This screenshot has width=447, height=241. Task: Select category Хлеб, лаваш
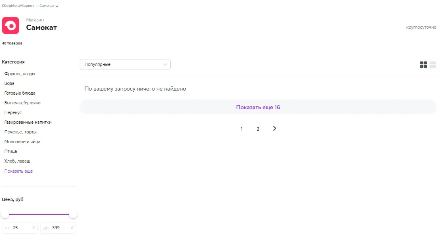pos(17,161)
